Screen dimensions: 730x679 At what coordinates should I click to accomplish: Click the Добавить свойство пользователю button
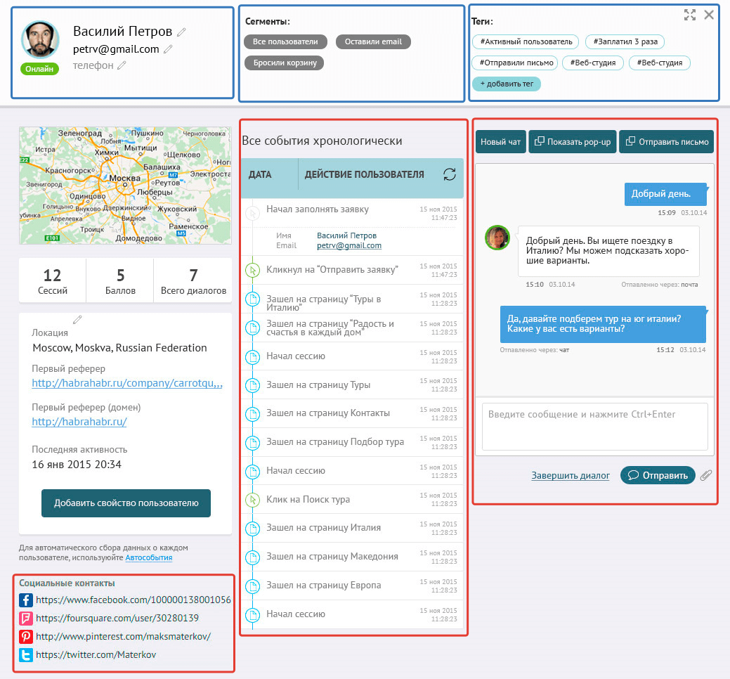click(126, 503)
